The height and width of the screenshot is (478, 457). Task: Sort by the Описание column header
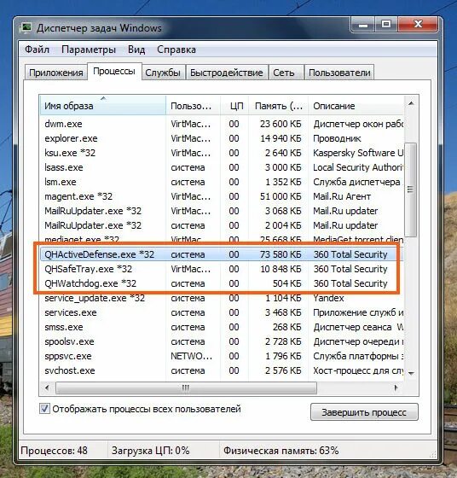click(356, 106)
